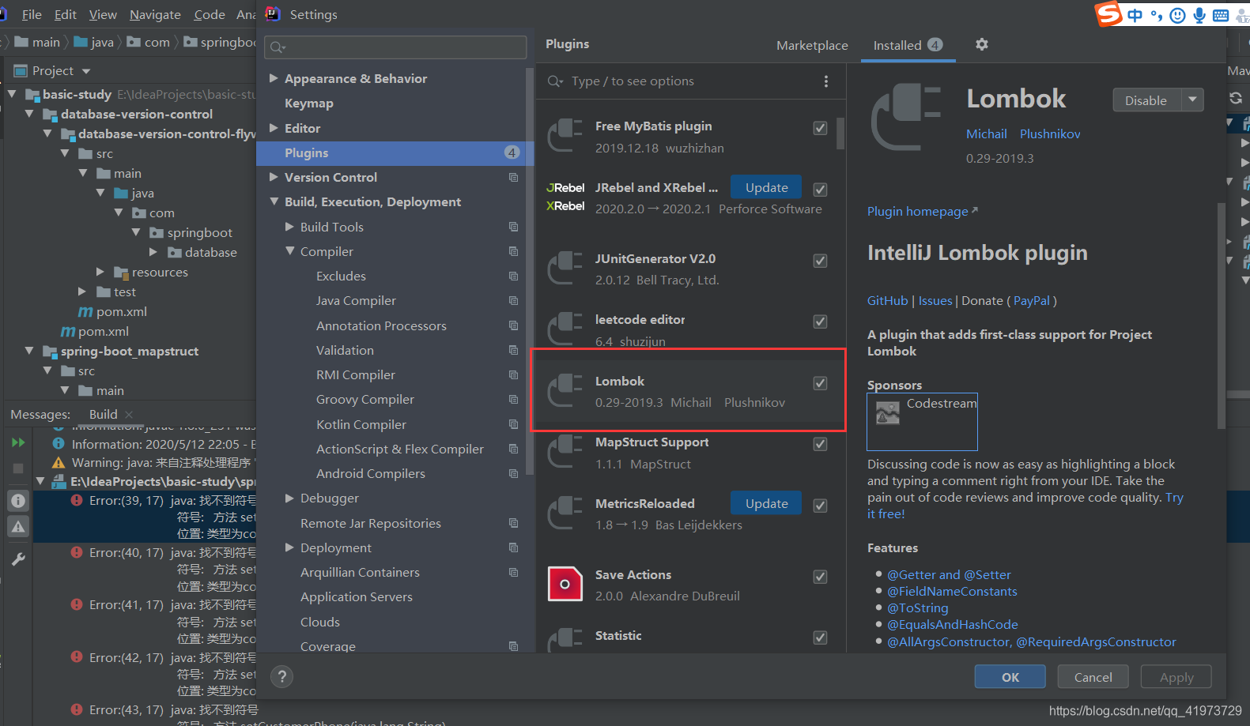Click Update for JRebel and XRebel
This screenshot has width=1250, height=726.
[x=766, y=187]
